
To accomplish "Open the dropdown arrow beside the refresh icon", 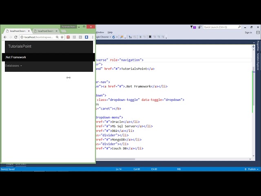I will tap(117, 37).
